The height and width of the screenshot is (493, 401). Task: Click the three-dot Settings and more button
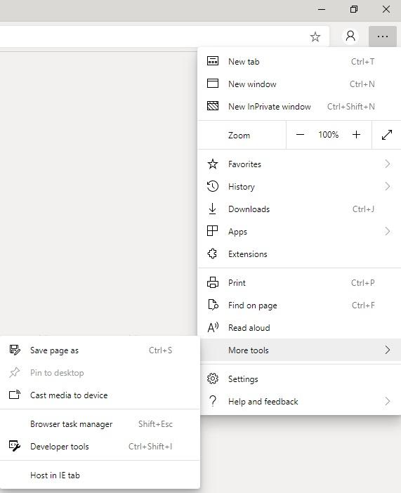click(383, 37)
